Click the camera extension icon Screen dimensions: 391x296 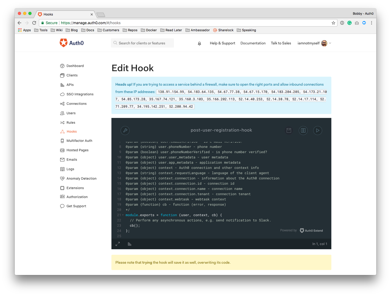pos(357,23)
